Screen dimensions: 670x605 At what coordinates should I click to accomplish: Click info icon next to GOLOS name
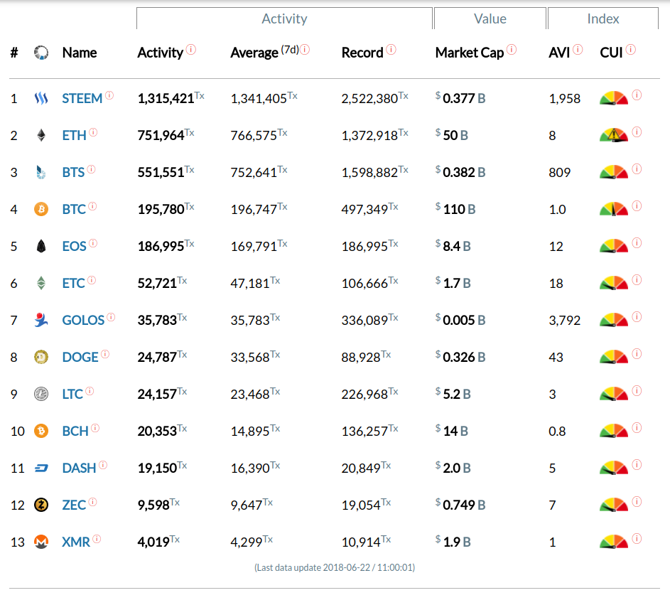click(x=111, y=317)
